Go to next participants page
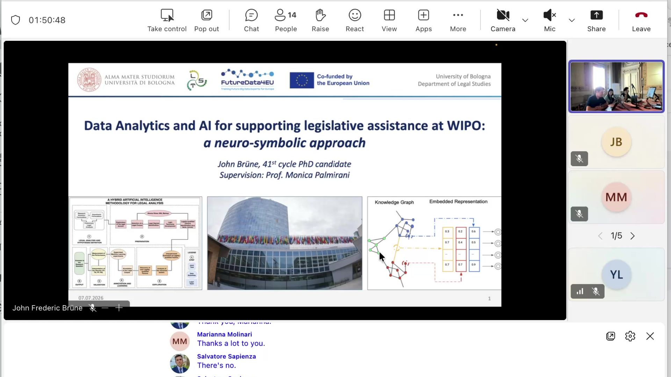 (x=633, y=236)
